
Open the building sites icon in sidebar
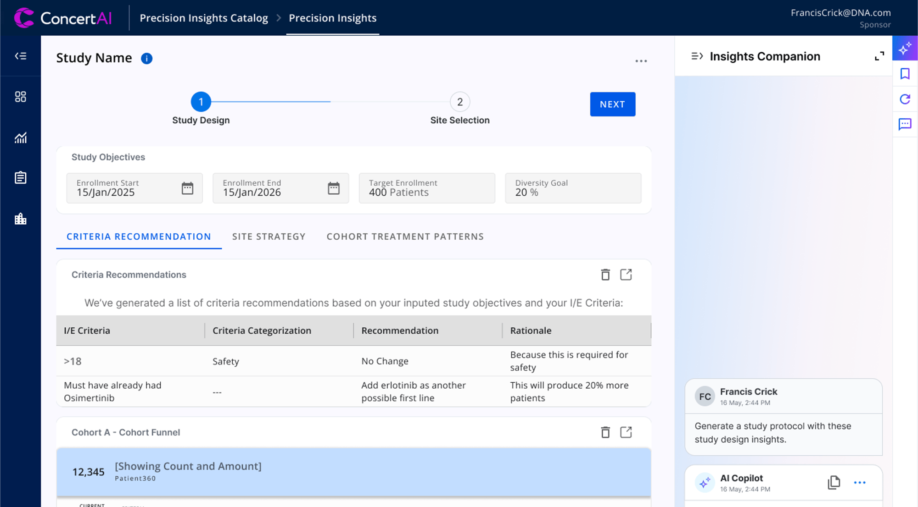pyautogui.click(x=21, y=219)
